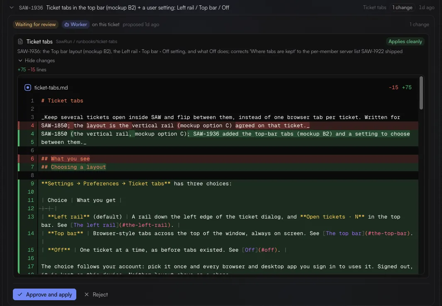Screen dimensions: 442x306
Task: Click the '# Ticket tabs' heading line
Action: [x=62, y=101]
